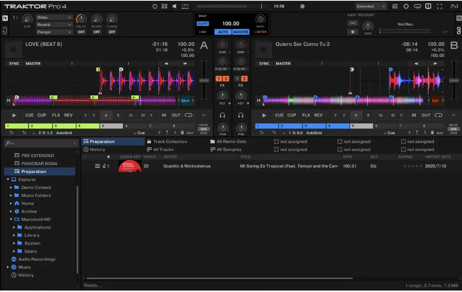462x292 pixels.
Task: Expand the Music tree node
Action: [8, 267]
